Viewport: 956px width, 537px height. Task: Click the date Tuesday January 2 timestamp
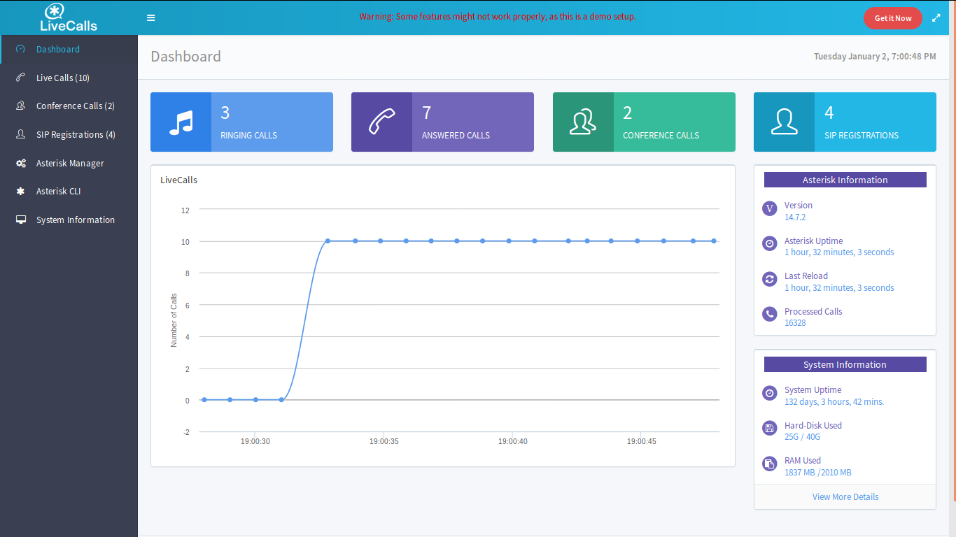pos(875,56)
